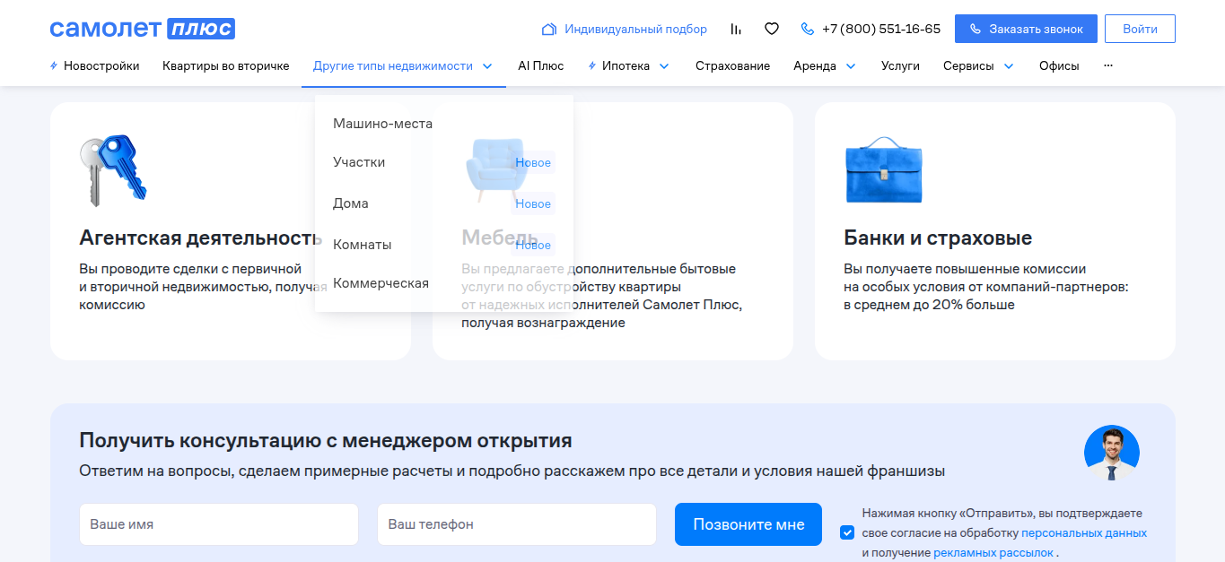Click the Войти login button
Image resolution: width=1225 pixels, height=562 pixels.
(x=1140, y=29)
